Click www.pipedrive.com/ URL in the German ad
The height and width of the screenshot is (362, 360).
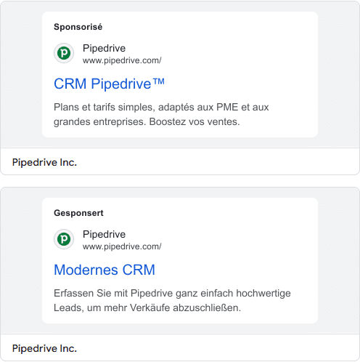pyautogui.click(x=122, y=246)
